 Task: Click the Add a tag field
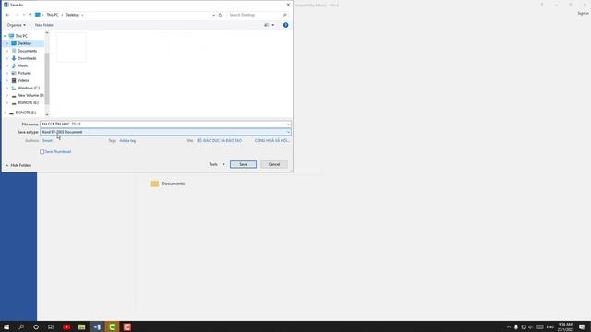(127, 141)
